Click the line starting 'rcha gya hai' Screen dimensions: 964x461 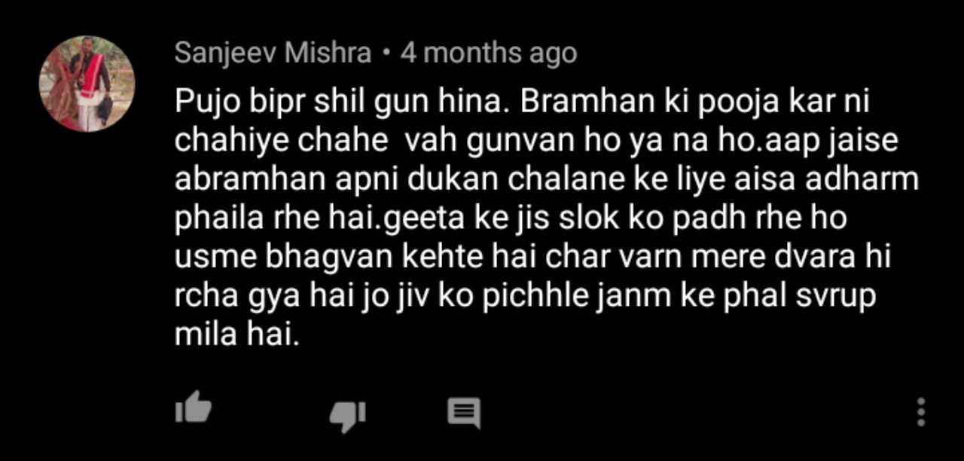click(526, 296)
